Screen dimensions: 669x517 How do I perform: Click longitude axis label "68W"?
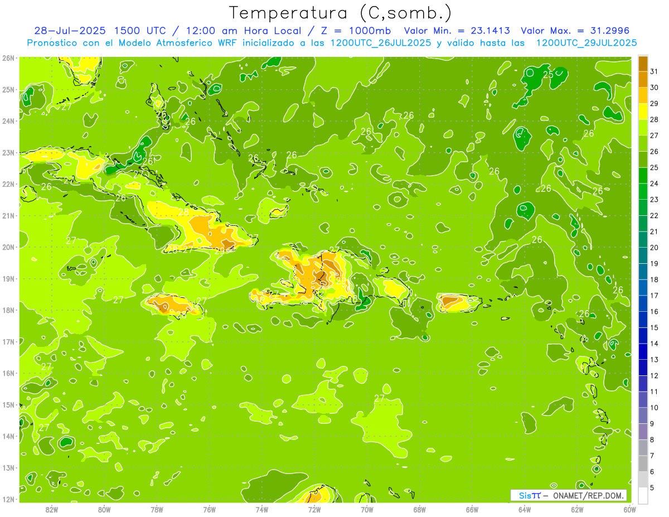tap(420, 509)
